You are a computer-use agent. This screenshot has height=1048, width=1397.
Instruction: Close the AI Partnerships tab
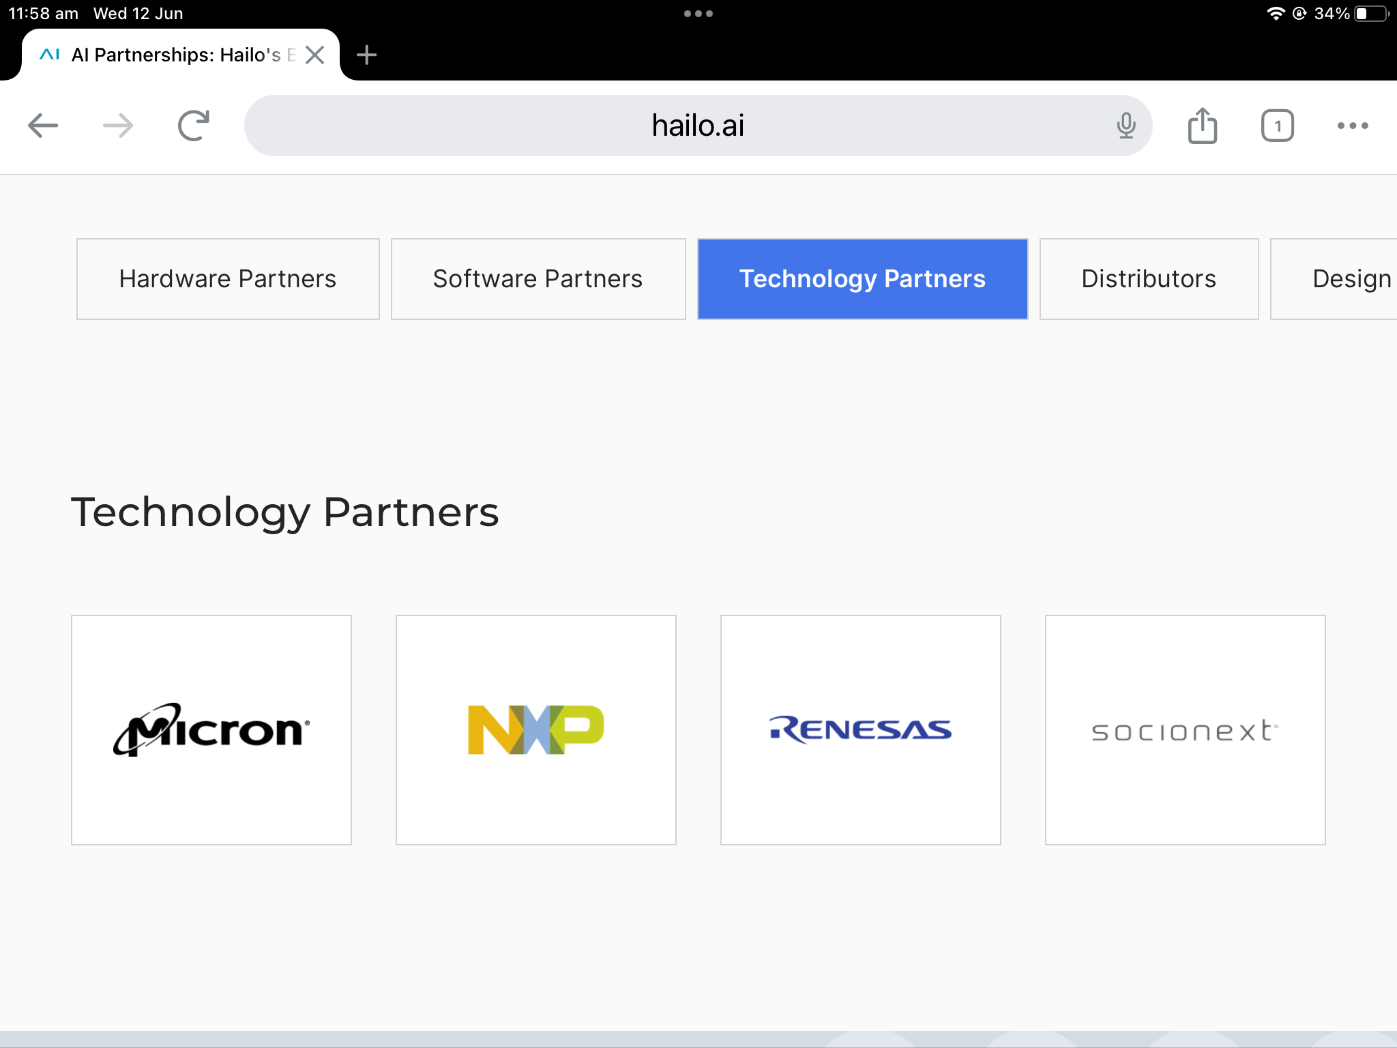[314, 55]
